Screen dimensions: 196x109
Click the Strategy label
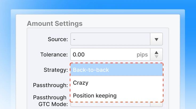pyautogui.click(x=56, y=70)
